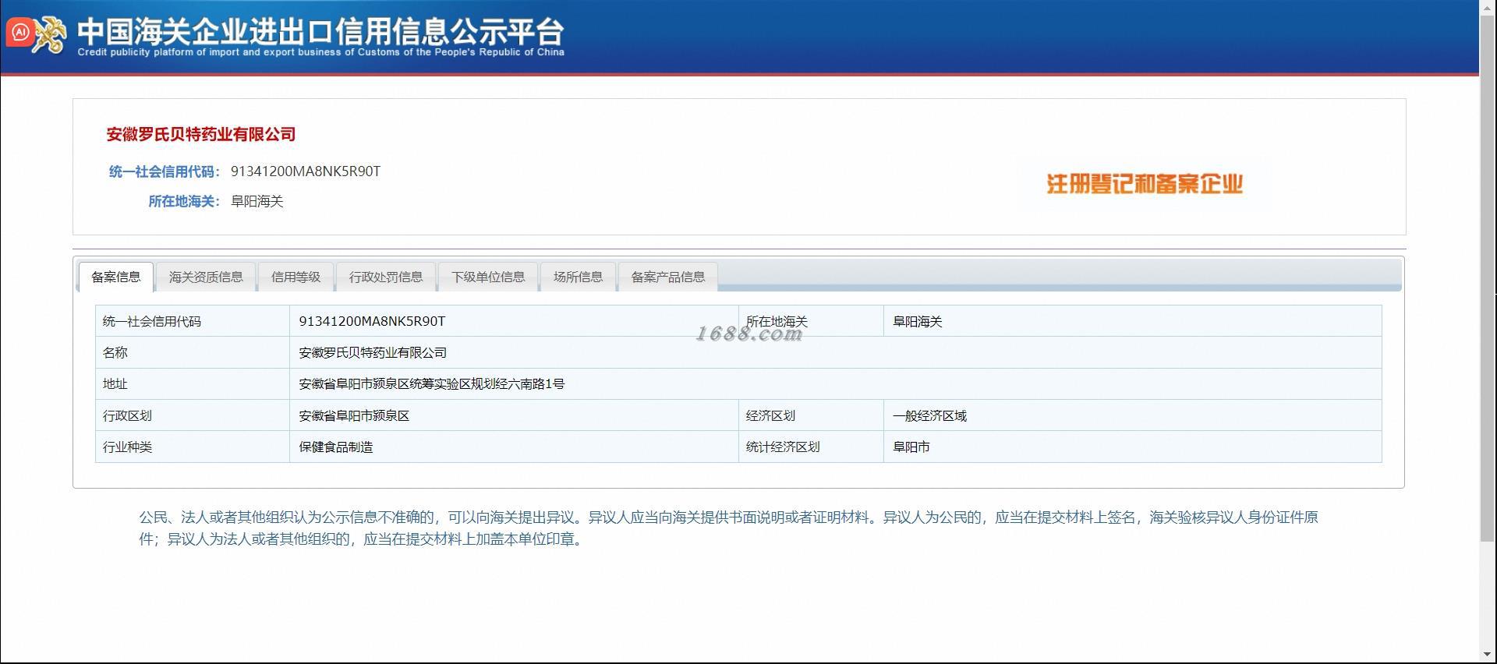Click table cell credit code 91341200MA8NK5R90T

pyautogui.click(x=372, y=321)
